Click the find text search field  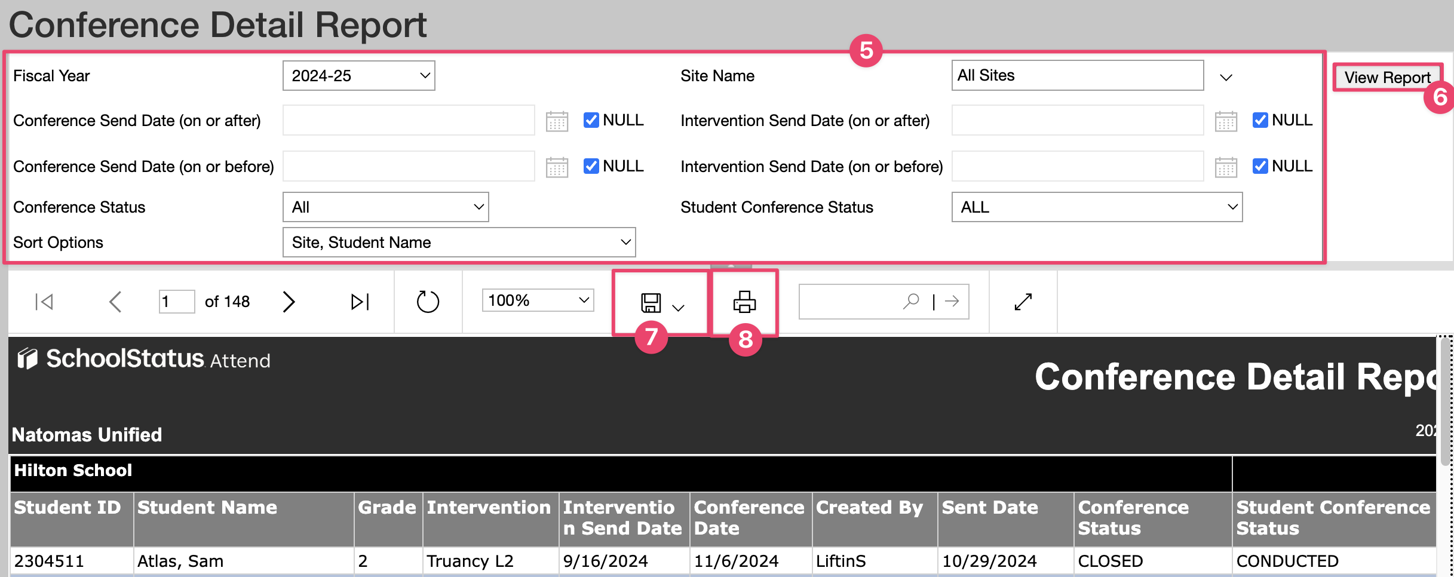tap(849, 301)
